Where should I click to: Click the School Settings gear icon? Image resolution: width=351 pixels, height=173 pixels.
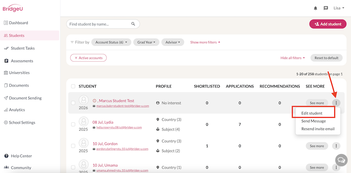point(6,122)
